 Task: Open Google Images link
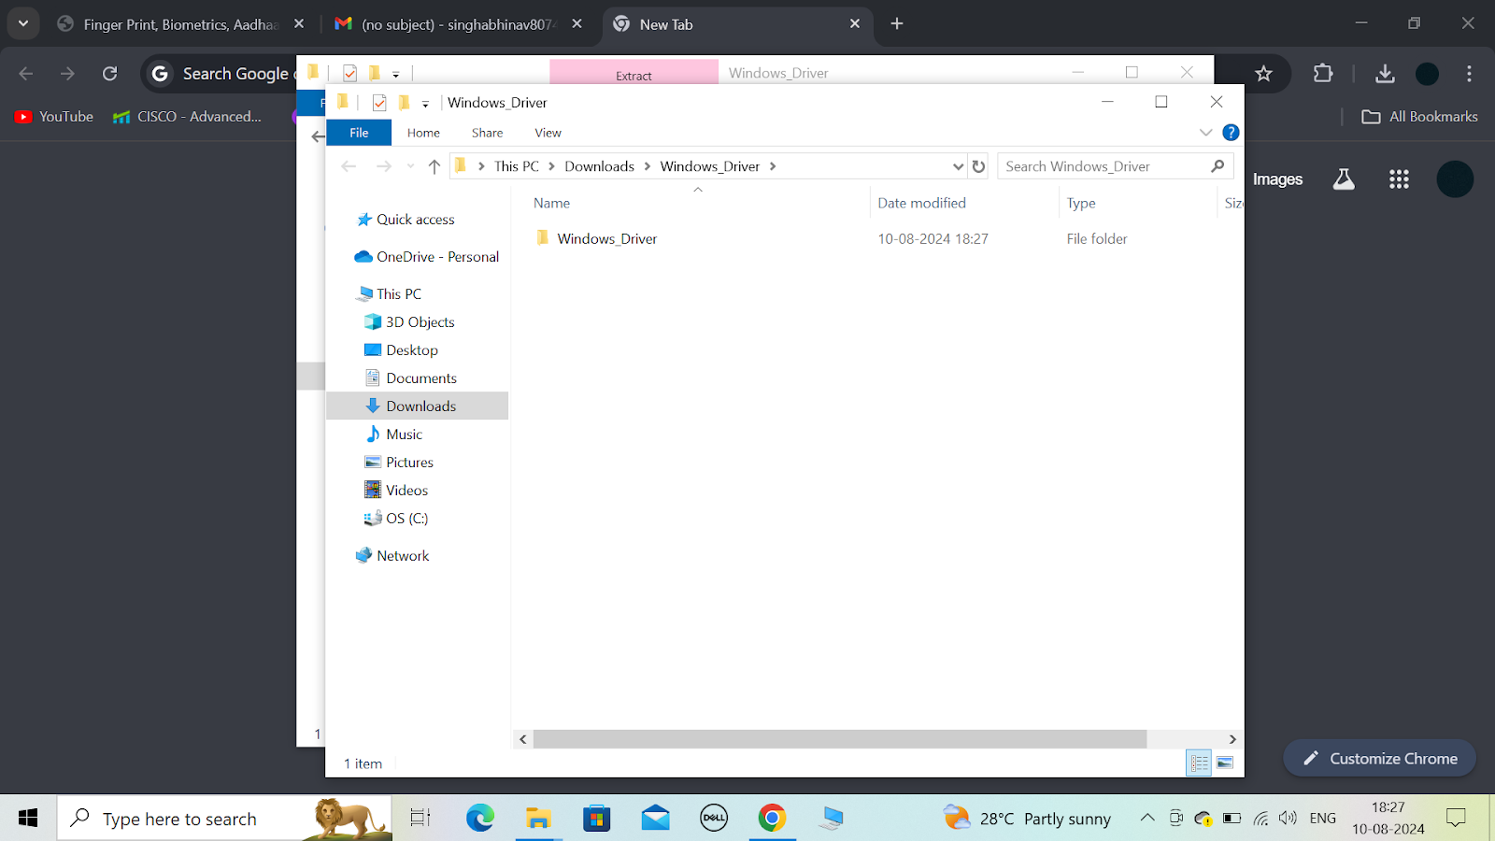pos(1277,179)
